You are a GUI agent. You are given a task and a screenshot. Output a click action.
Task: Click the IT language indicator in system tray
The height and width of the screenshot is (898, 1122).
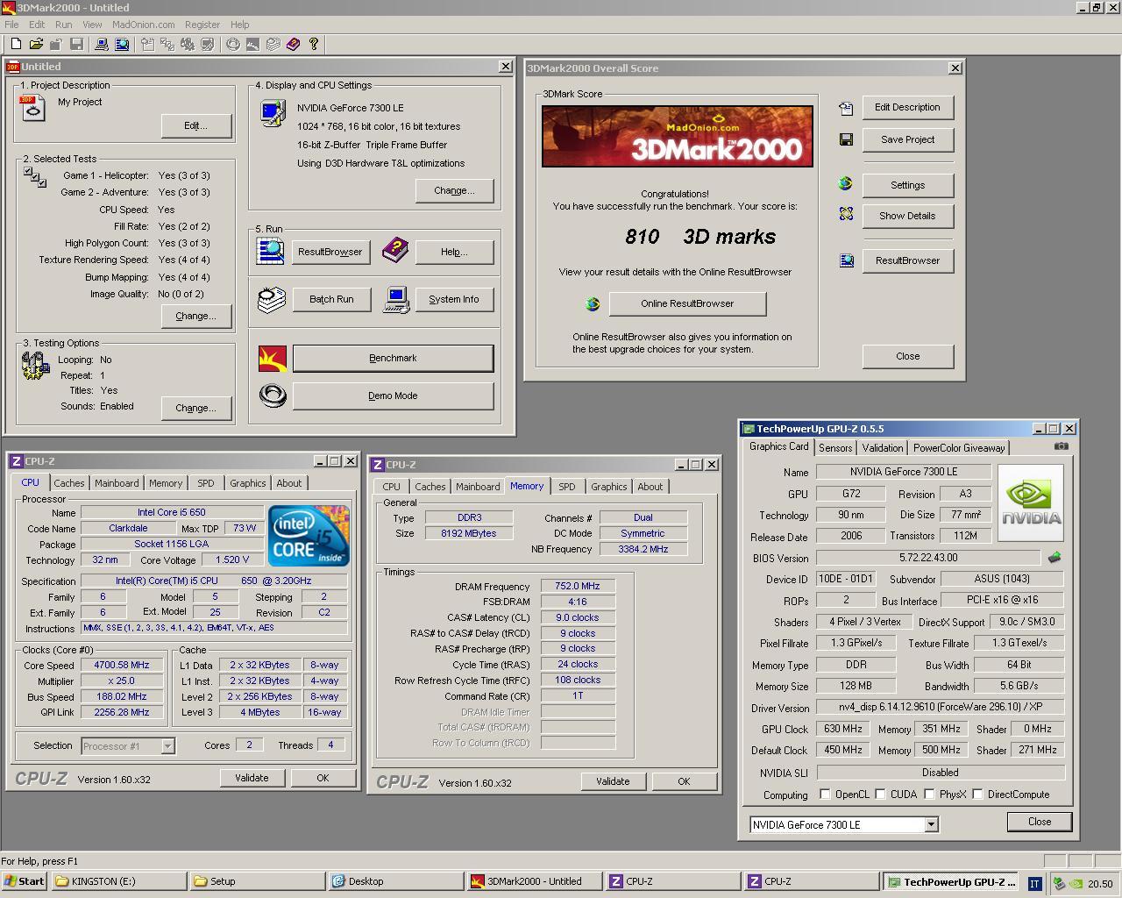click(x=1034, y=883)
